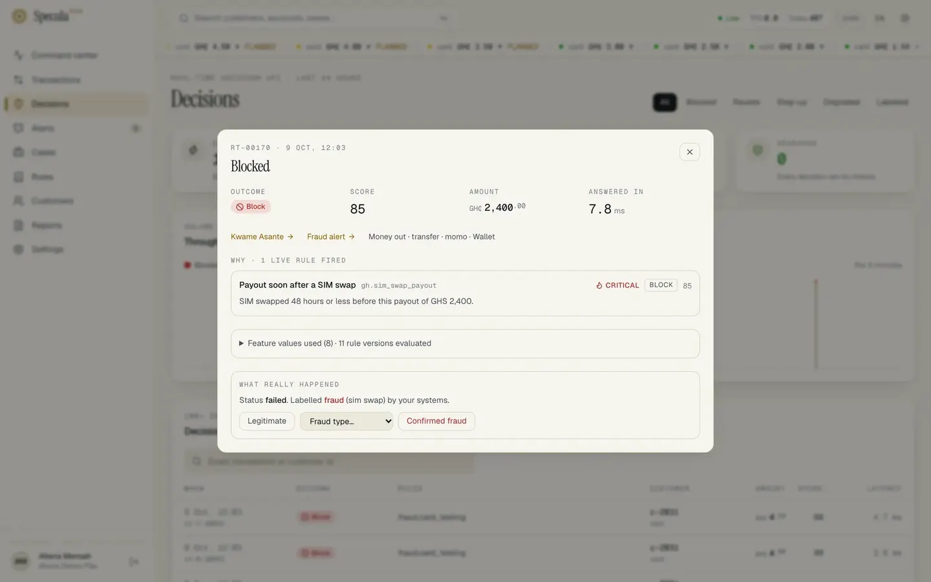The image size is (931, 582).
Task: Open Customers icon in background sidebar
Action: [x=18, y=201]
